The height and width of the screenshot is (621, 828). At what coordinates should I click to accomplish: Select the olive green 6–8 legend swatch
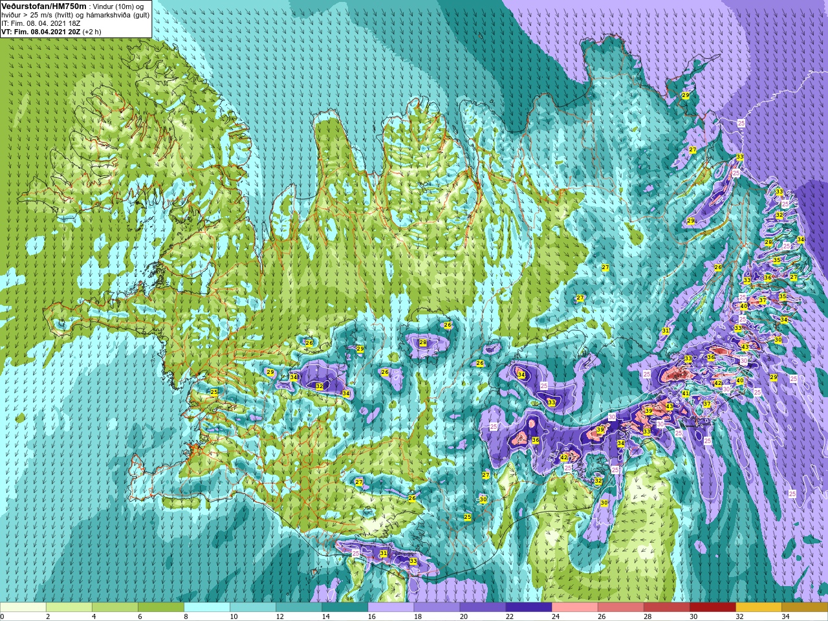(161, 607)
